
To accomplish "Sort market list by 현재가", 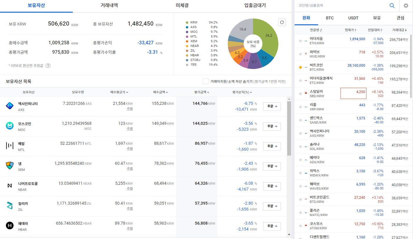I will 351,30.
